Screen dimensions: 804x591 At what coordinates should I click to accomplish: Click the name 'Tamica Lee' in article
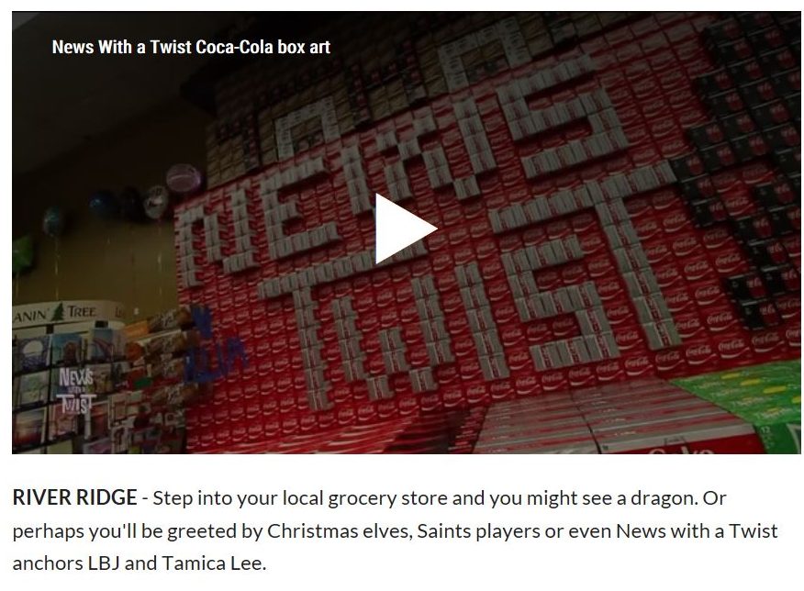[x=215, y=563]
